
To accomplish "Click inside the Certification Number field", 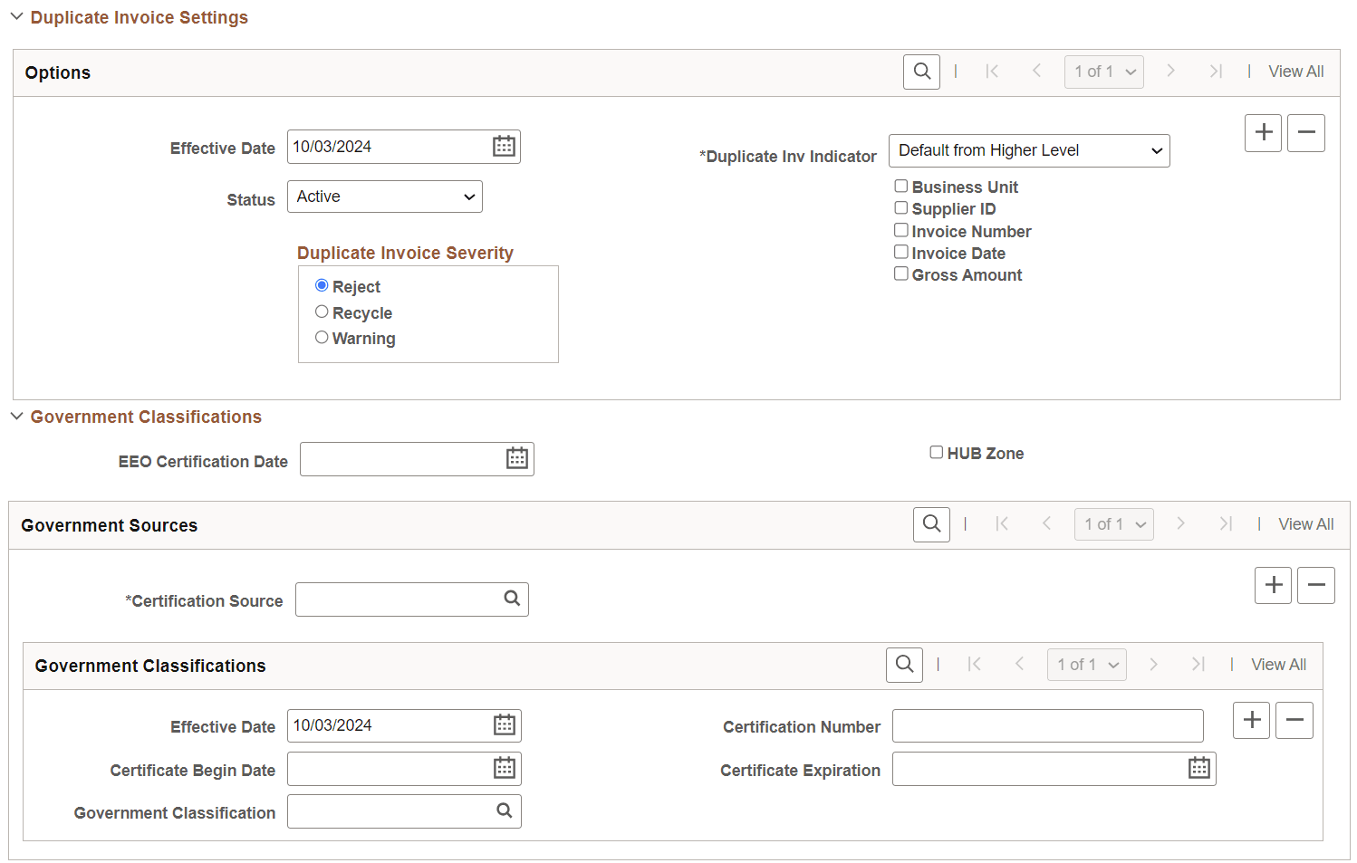I will (x=1047, y=725).
